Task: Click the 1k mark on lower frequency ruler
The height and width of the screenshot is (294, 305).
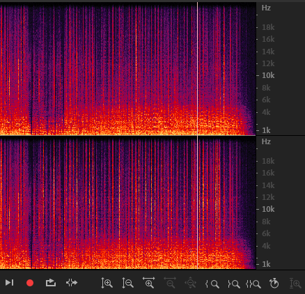Action: [x=266, y=264]
